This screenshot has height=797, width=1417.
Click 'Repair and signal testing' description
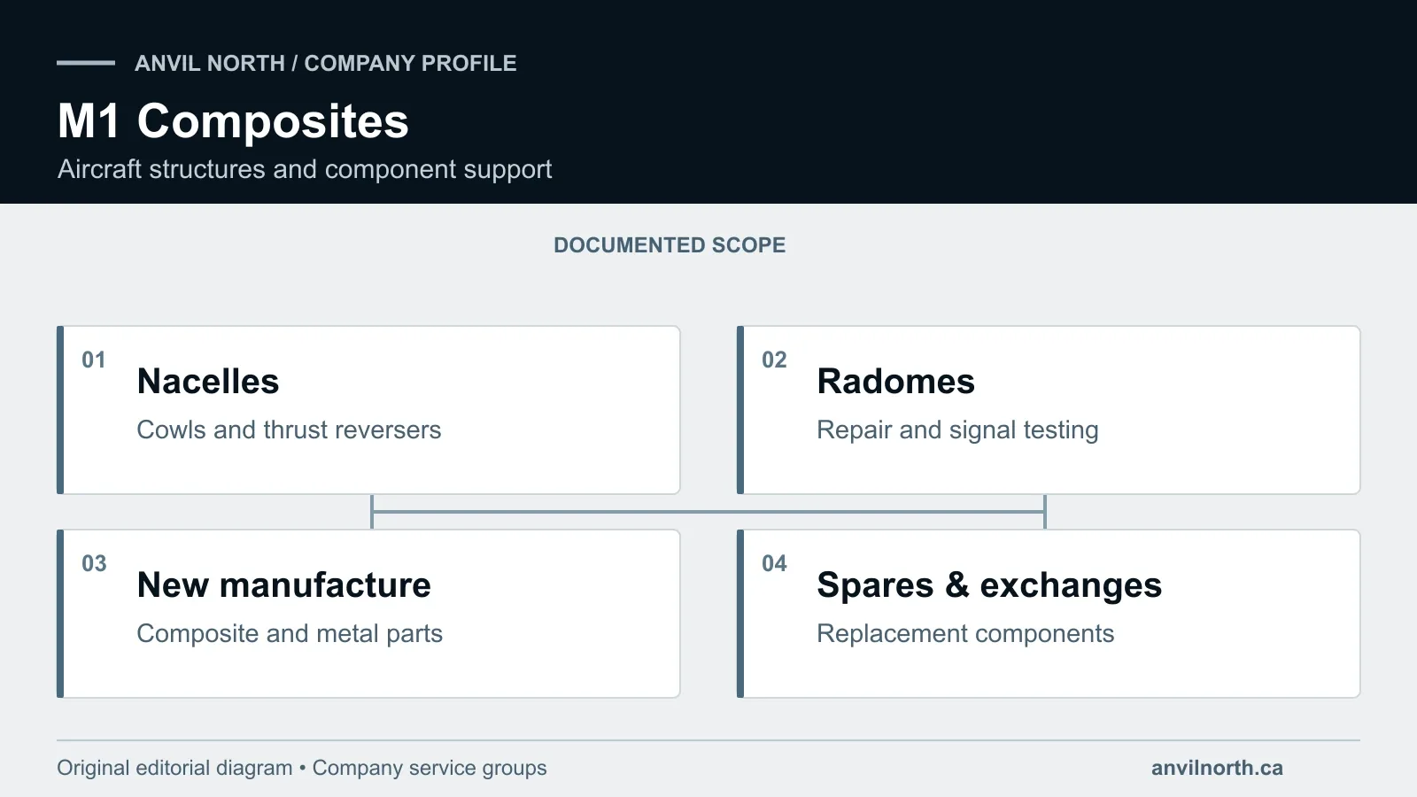pos(957,430)
